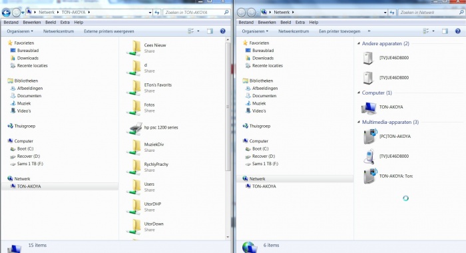
Task: Open view options dropdown arrow in Netwerk window
Action: click(433, 31)
